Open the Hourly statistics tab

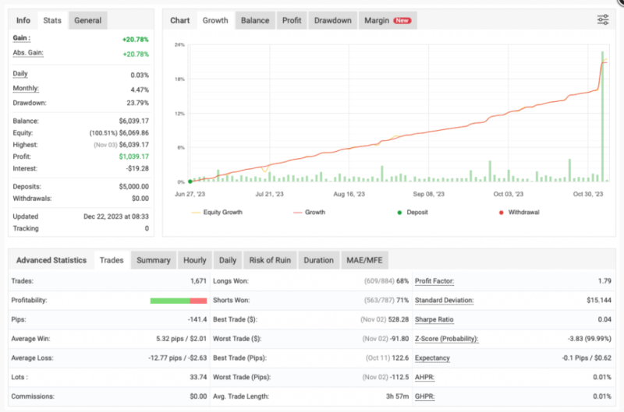pos(194,260)
